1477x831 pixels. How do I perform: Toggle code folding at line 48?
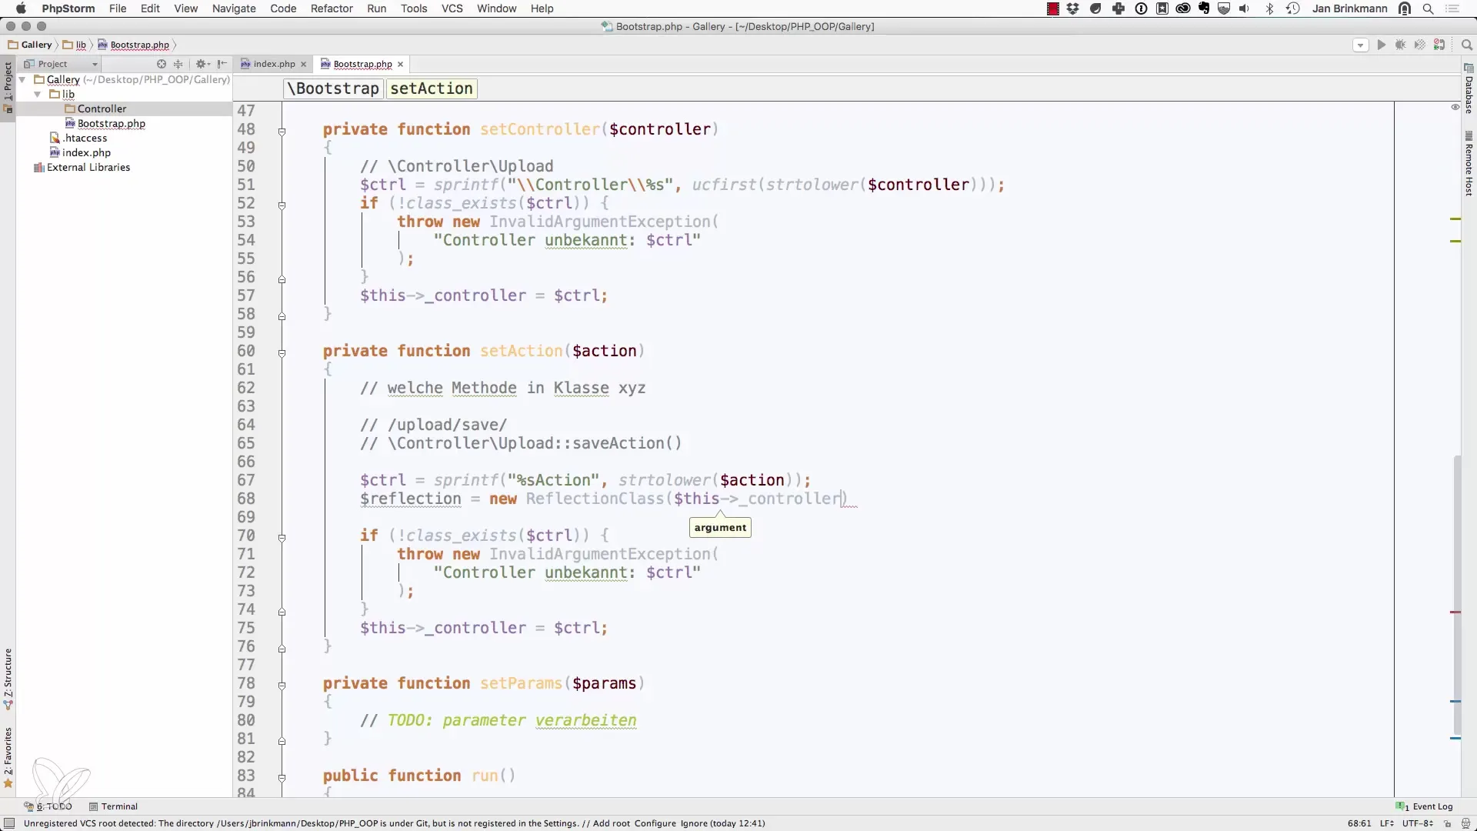(282, 132)
